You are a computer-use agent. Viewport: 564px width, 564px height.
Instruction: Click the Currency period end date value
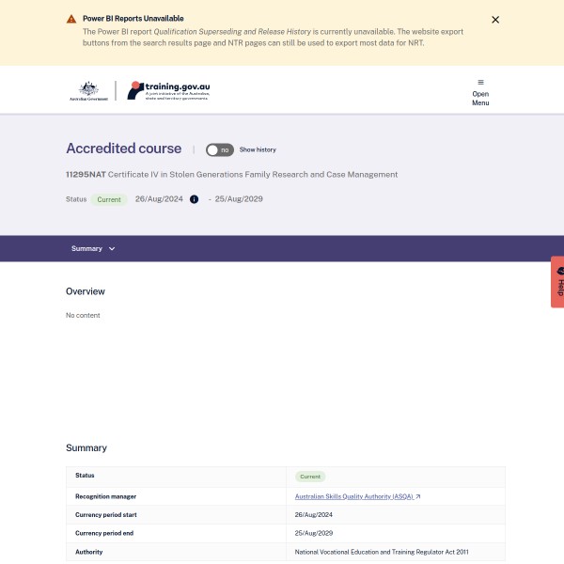[314, 533]
